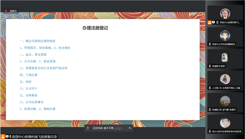This screenshot has width=245, height=139.
Task: Click muted mic icon beside 人文院 participant
Action: pyautogui.click(x=210, y=88)
